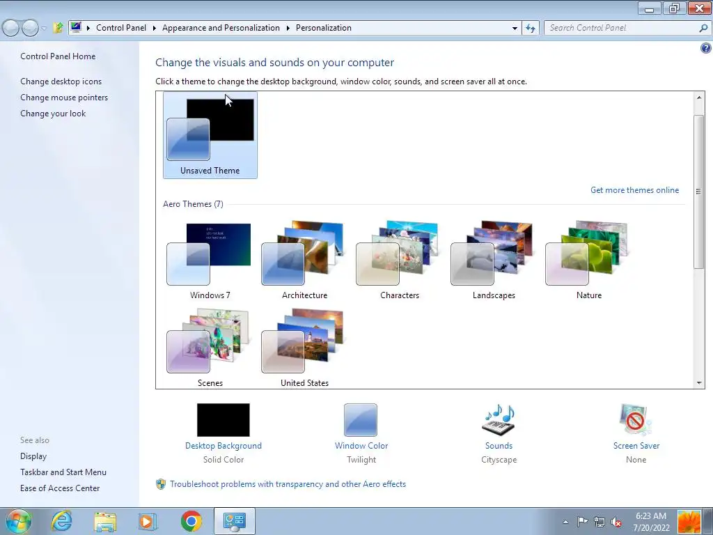
Task: Click the address bar refresh button
Action: tap(530, 28)
